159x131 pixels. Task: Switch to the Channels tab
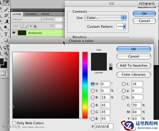[31, 14]
